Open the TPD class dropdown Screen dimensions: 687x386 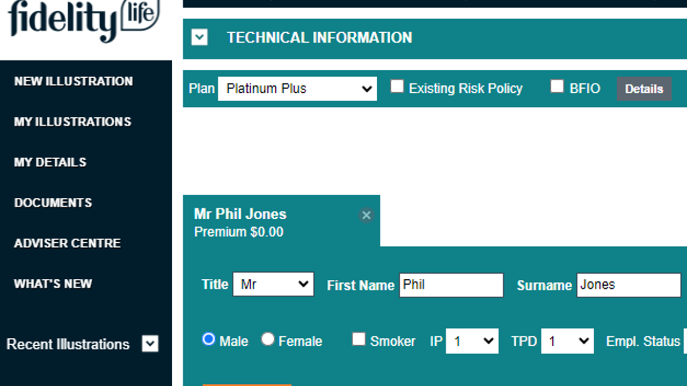tap(567, 341)
